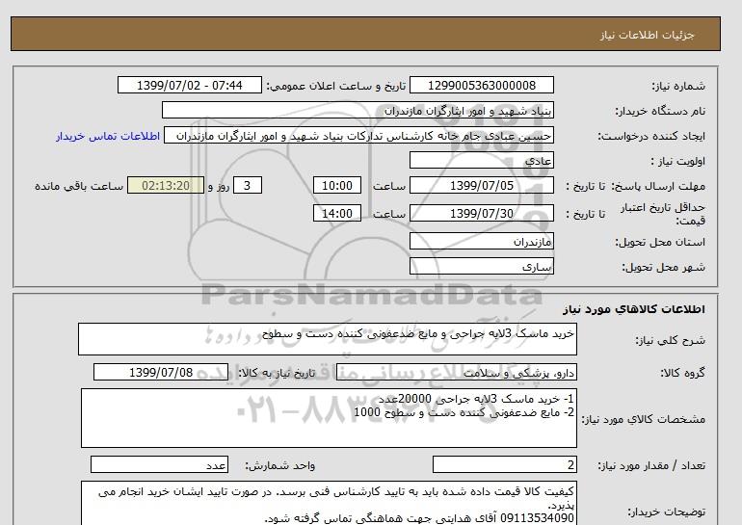Select the price validity date 1399/07/30
Image resolution: width=742 pixels, height=525 pixels.
[x=481, y=213]
